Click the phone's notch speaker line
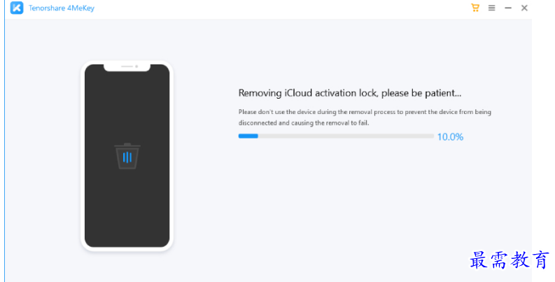Viewport: 555px width, 282px height. (127, 66)
